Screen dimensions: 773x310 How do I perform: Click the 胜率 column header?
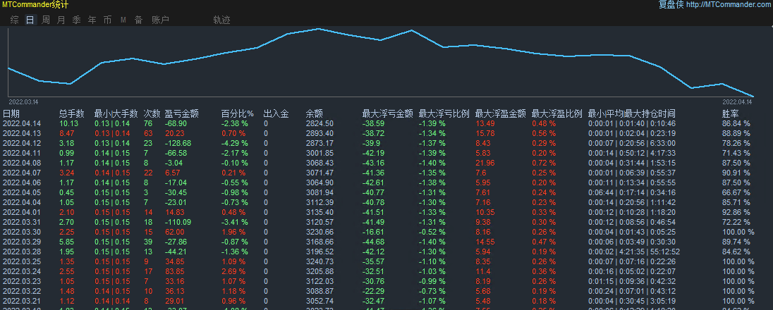click(731, 114)
